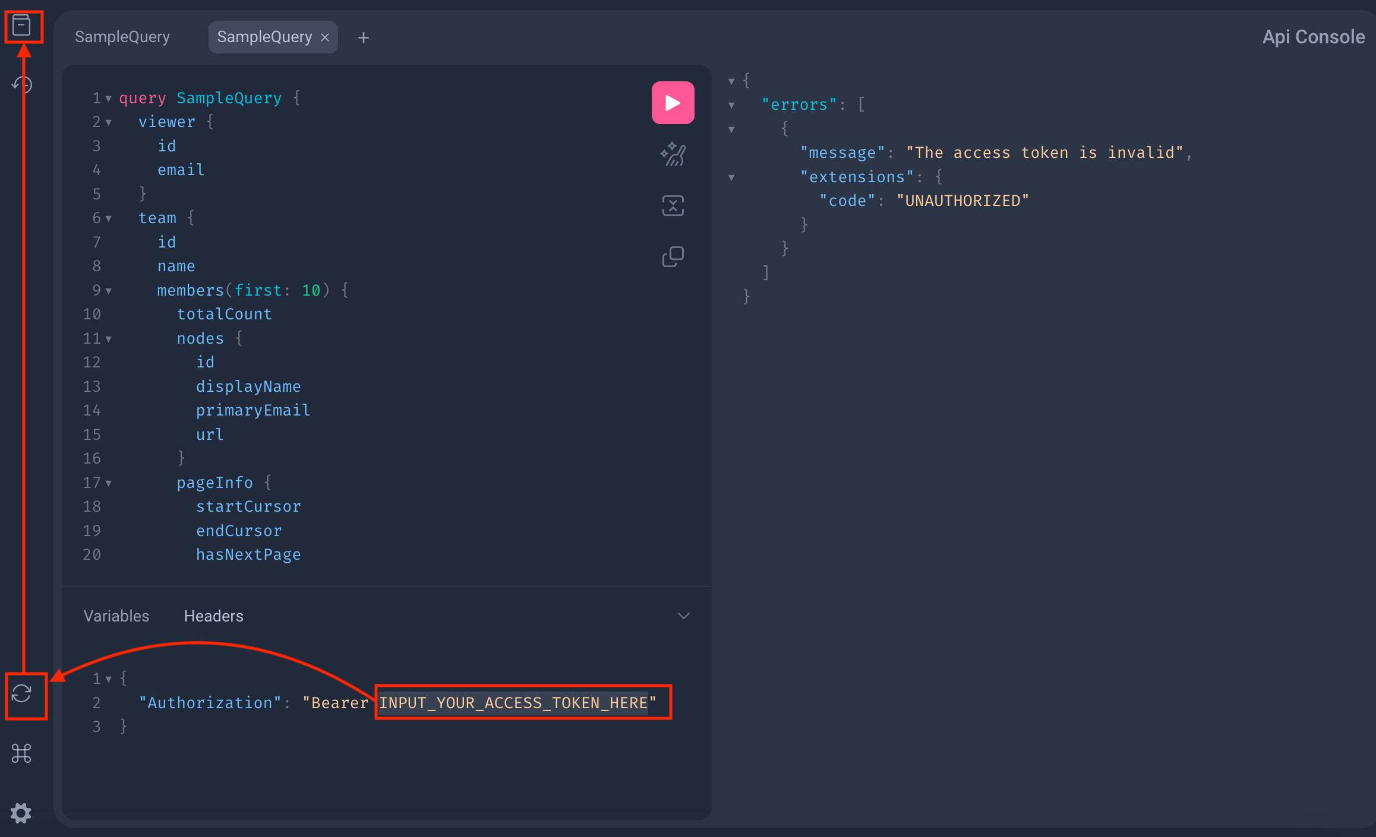This screenshot has height=837, width=1376.
Task: Click the "Authorization" header key
Action: tap(210, 703)
